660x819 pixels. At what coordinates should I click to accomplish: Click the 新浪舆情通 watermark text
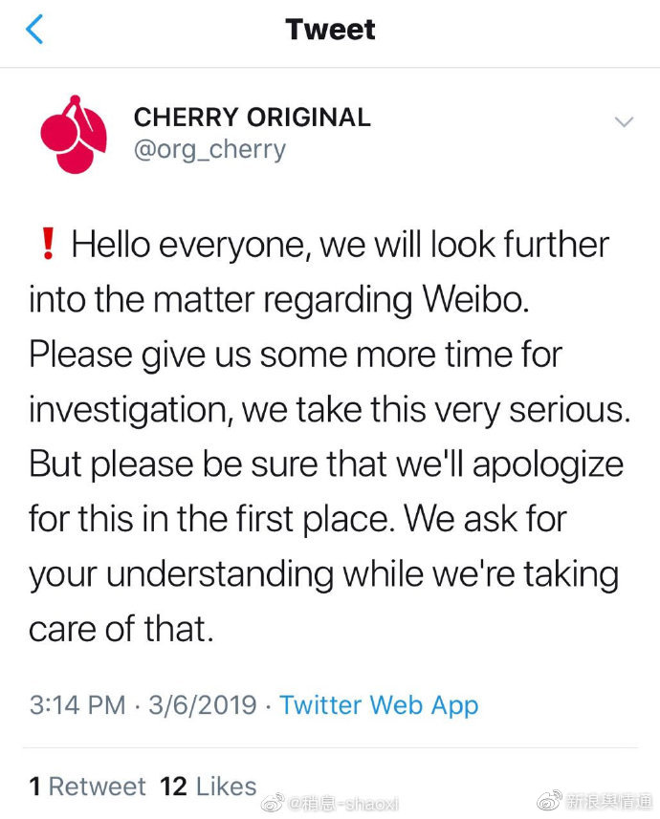(x=608, y=799)
